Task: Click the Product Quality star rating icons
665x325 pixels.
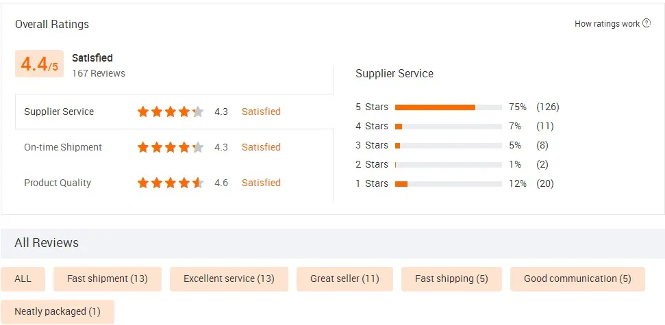Action: point(171,183)
